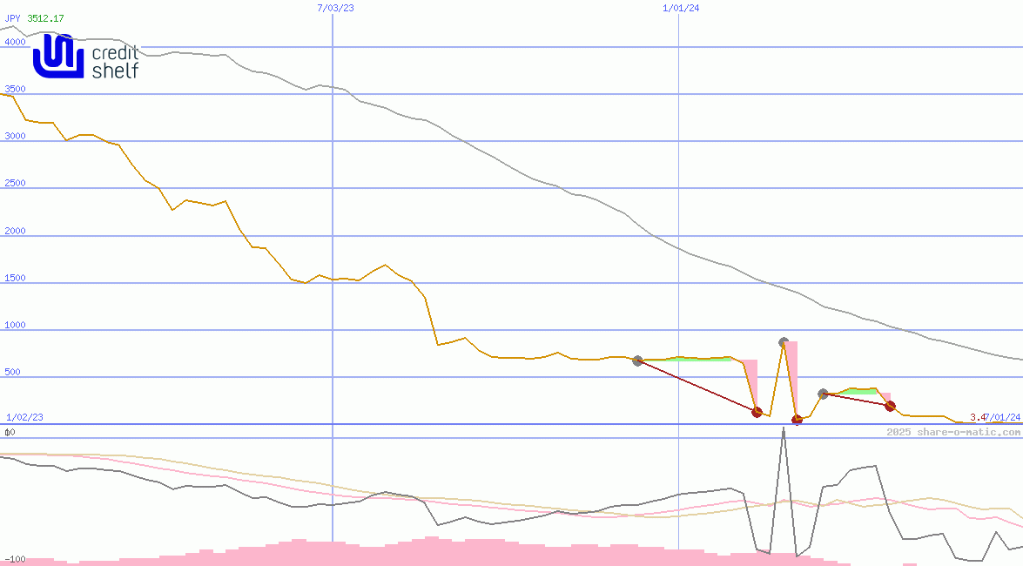Click the 1/01/24 date label
1023x566 pixels.
(681, 8)
